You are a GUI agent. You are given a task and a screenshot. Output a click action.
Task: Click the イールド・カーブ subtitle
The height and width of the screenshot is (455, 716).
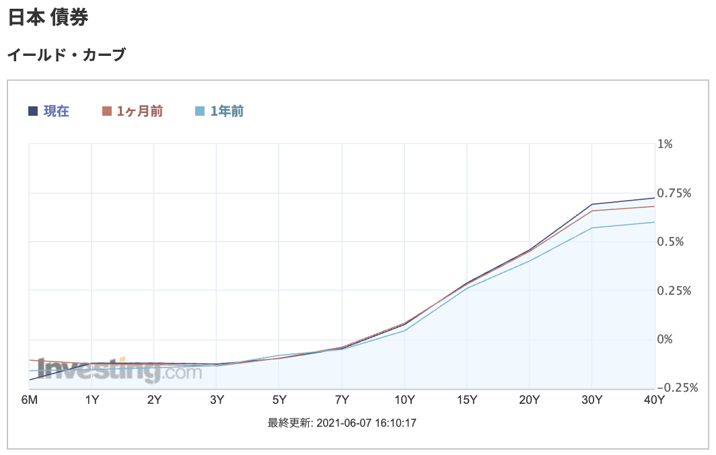67,55
